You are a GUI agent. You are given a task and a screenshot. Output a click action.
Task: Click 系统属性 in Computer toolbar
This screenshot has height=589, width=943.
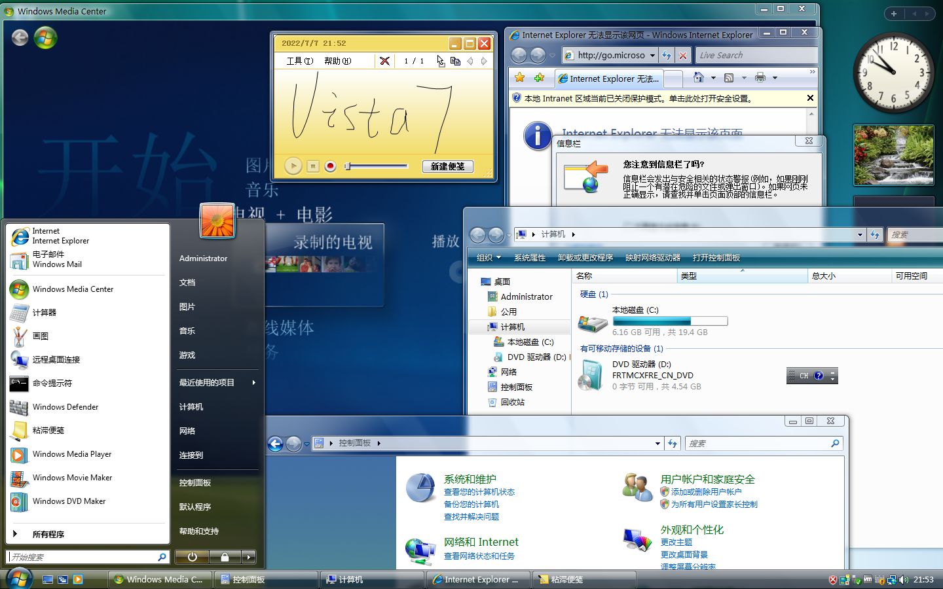coord(530,257)
